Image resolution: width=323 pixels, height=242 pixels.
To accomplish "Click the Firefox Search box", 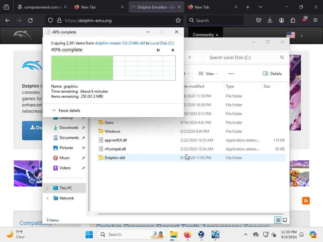I will pyautogui.click(x=215, y=20).
